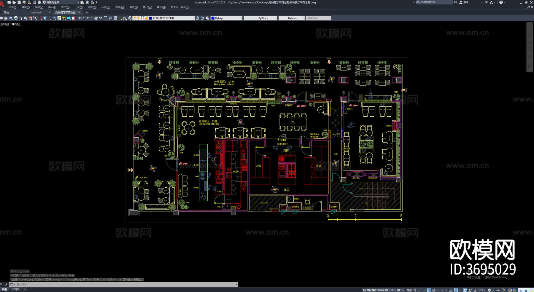The height and width of the screenshot is (292, 534).
Task: Open the color ByLayer dropdown
Action: tap(227, 18)
